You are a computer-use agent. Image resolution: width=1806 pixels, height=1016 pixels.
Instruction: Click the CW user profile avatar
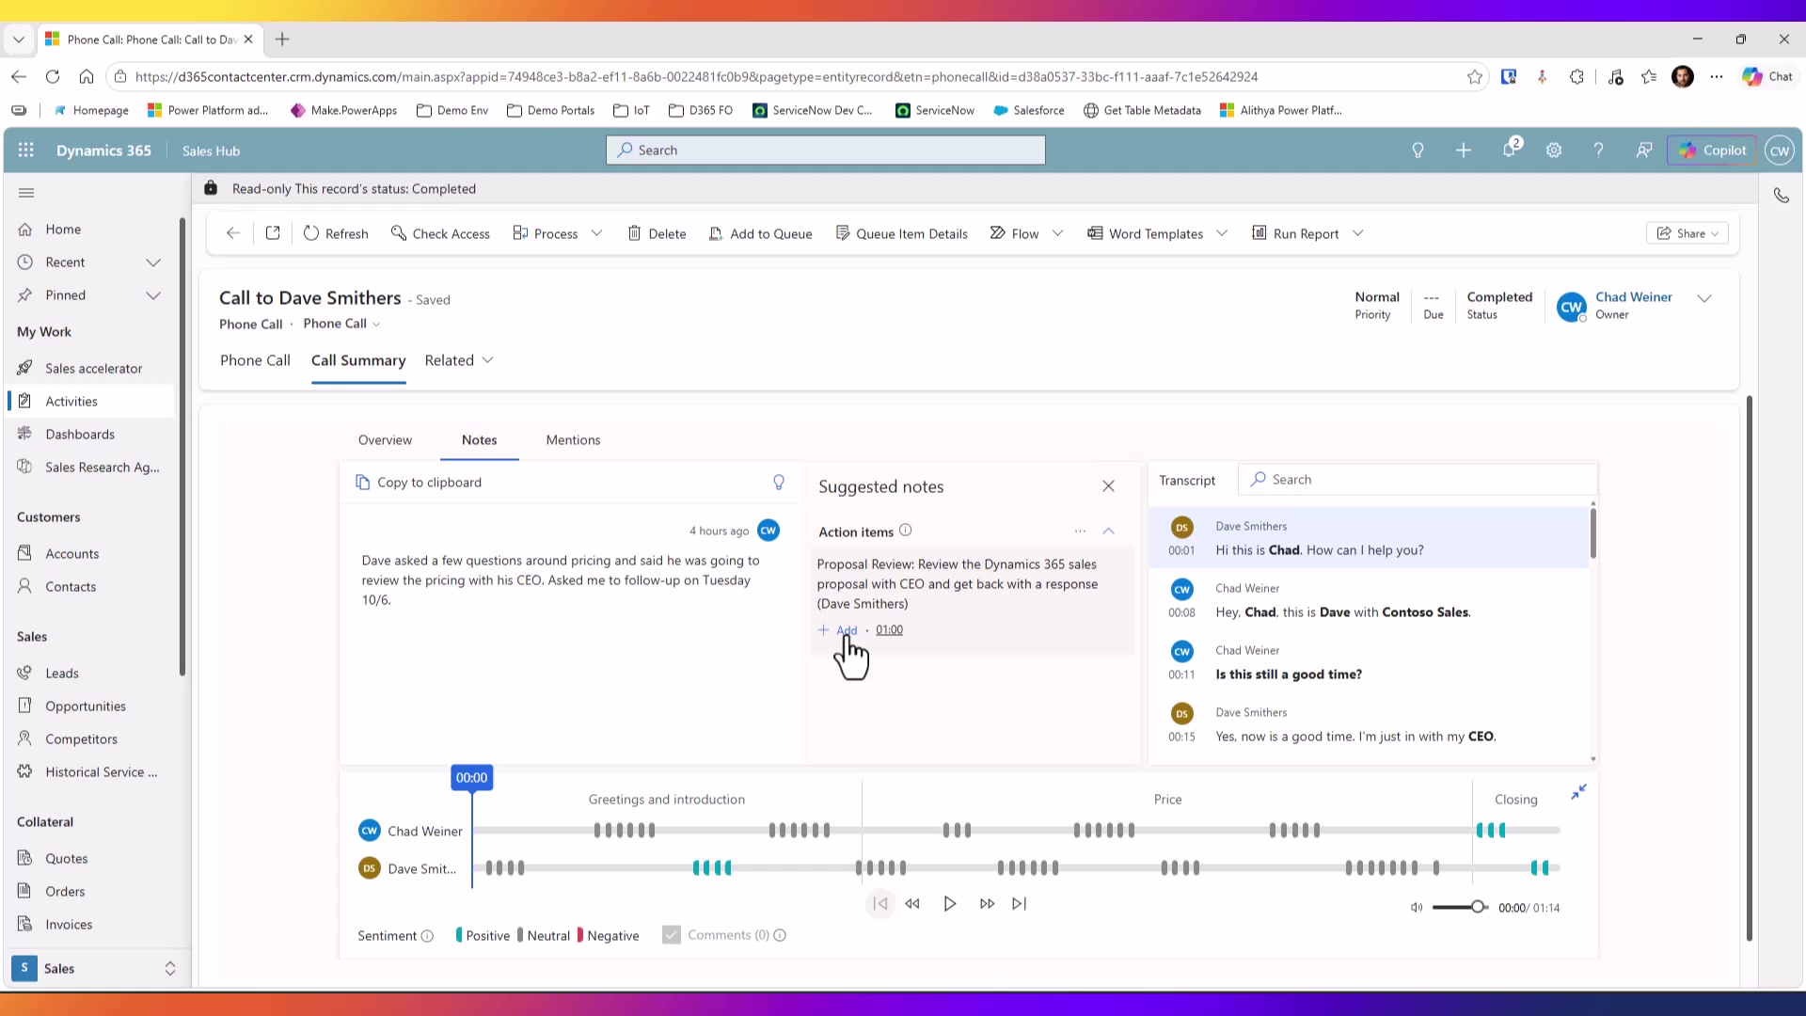coord(1780,151)
